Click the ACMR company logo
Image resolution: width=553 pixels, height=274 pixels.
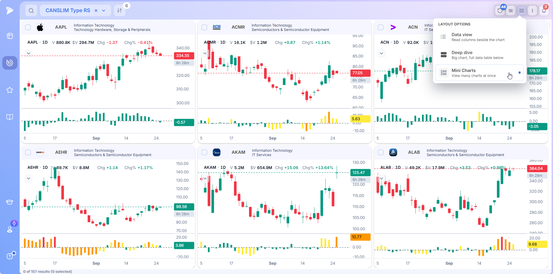point(217,27)
